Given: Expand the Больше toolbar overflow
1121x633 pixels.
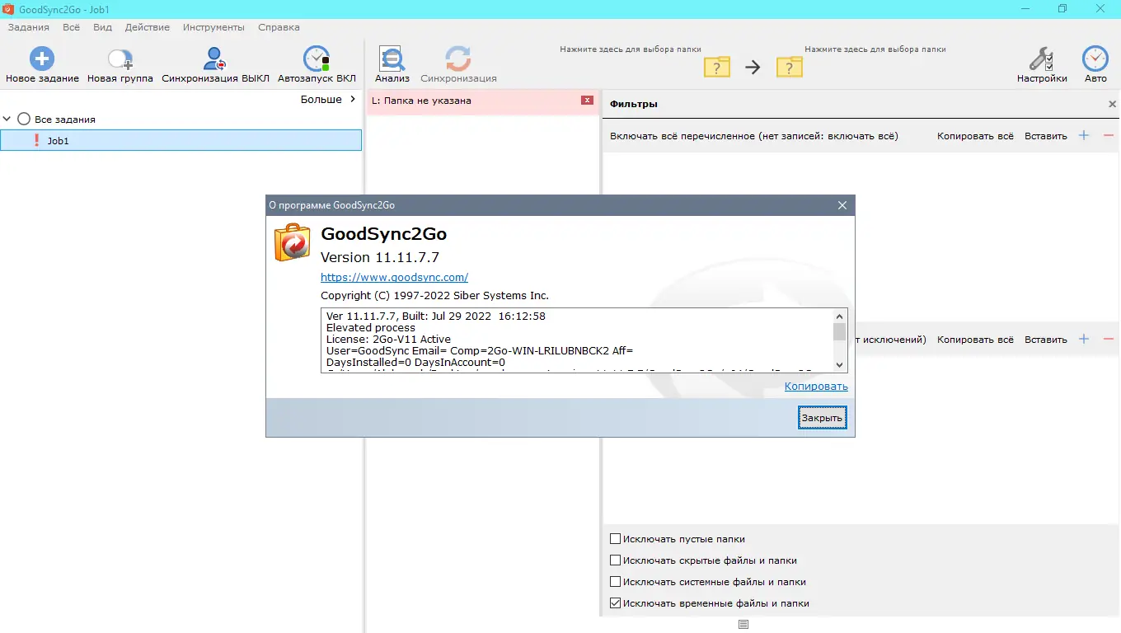Looking at the screenshot, I should point(328,100).
